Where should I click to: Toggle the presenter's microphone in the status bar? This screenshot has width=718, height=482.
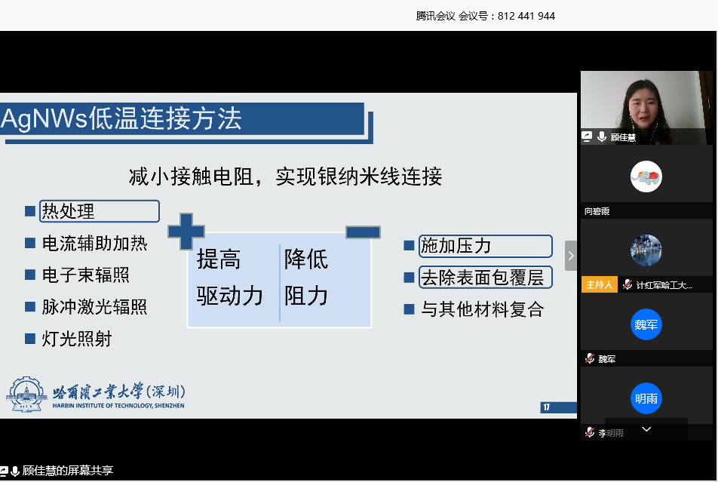point(15,470)
